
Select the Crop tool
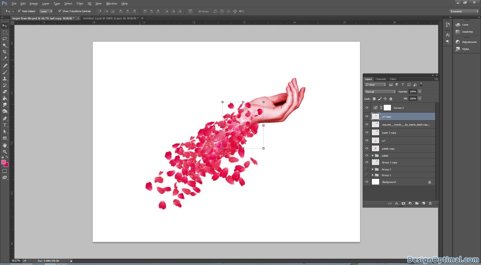(x=5, y=52)
